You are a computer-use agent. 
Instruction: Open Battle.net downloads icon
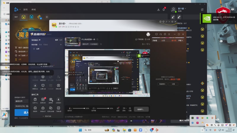point(158,10)
